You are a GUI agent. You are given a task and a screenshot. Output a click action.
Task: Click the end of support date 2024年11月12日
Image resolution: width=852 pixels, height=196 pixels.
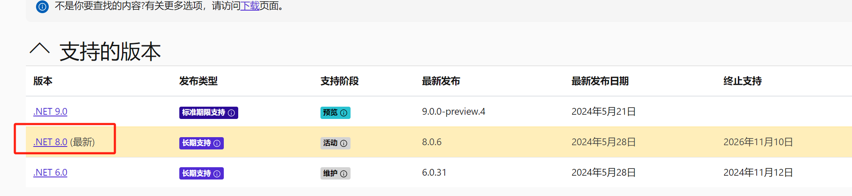coord(758,173)
